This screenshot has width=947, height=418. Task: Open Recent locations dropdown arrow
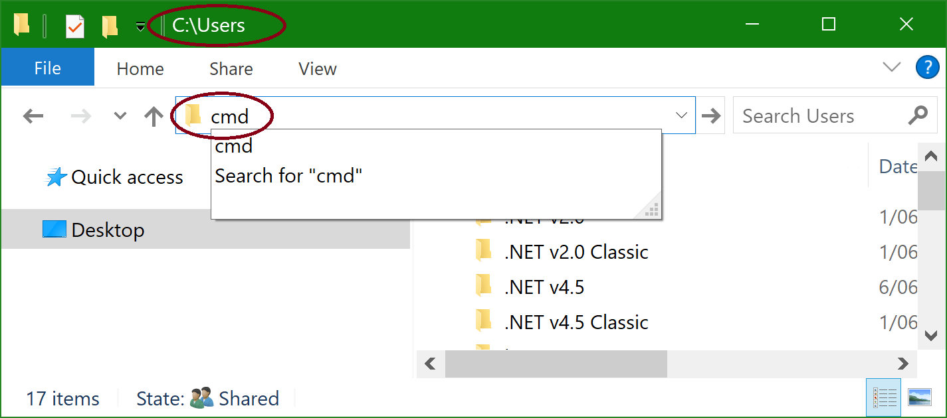point(120,116)
